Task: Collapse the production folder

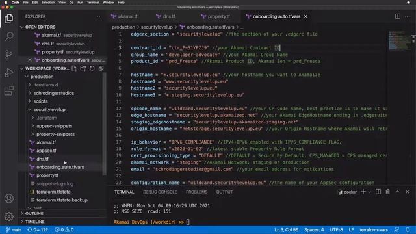Action: [42, 77]
